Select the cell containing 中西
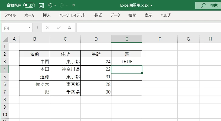The width and height of the screenshot is (221, 121). pyautogui.click(x=35, y=62)
